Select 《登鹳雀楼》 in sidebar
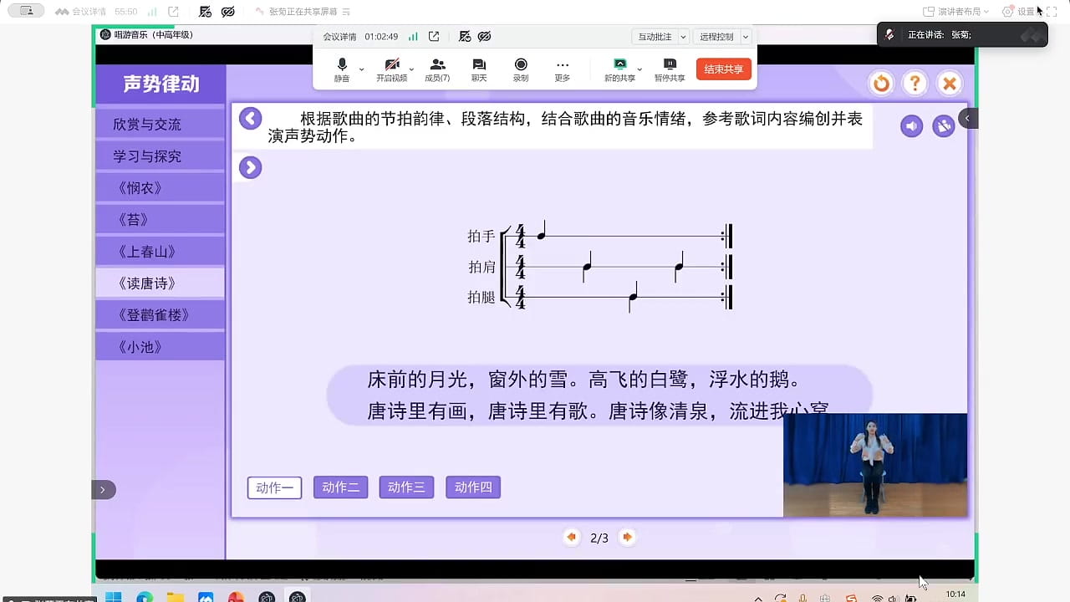 click(x=160, y=315)
